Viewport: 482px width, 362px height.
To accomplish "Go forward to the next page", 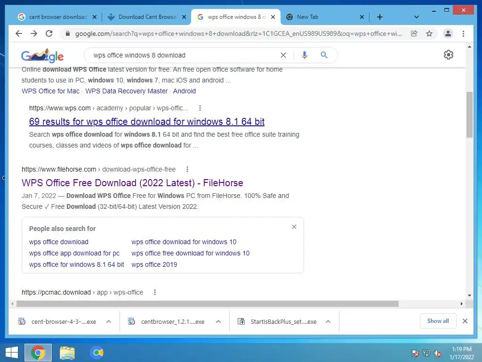I will (x=34, y=33).
